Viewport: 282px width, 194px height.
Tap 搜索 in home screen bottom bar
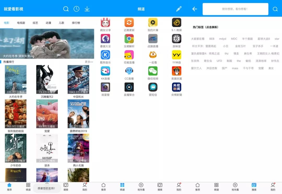point(66,187)
